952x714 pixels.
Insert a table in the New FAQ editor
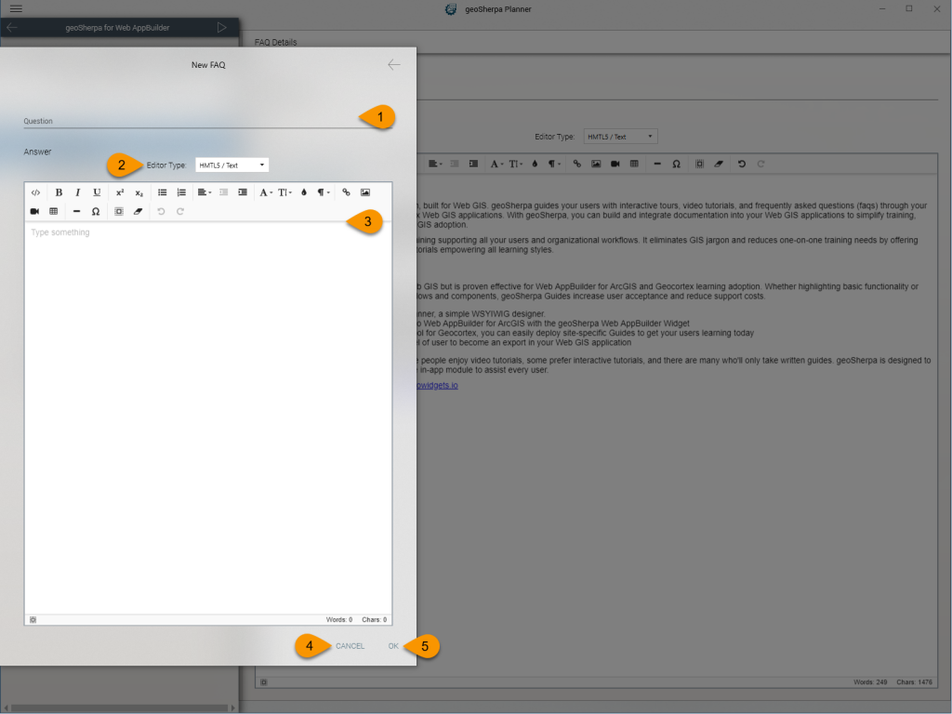[x=53, y=211]
